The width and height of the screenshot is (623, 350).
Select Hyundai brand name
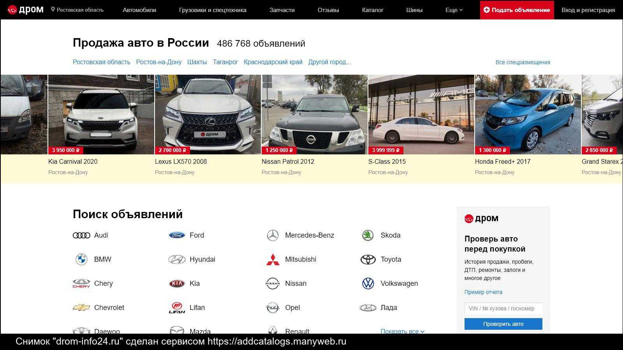point(202,259)
